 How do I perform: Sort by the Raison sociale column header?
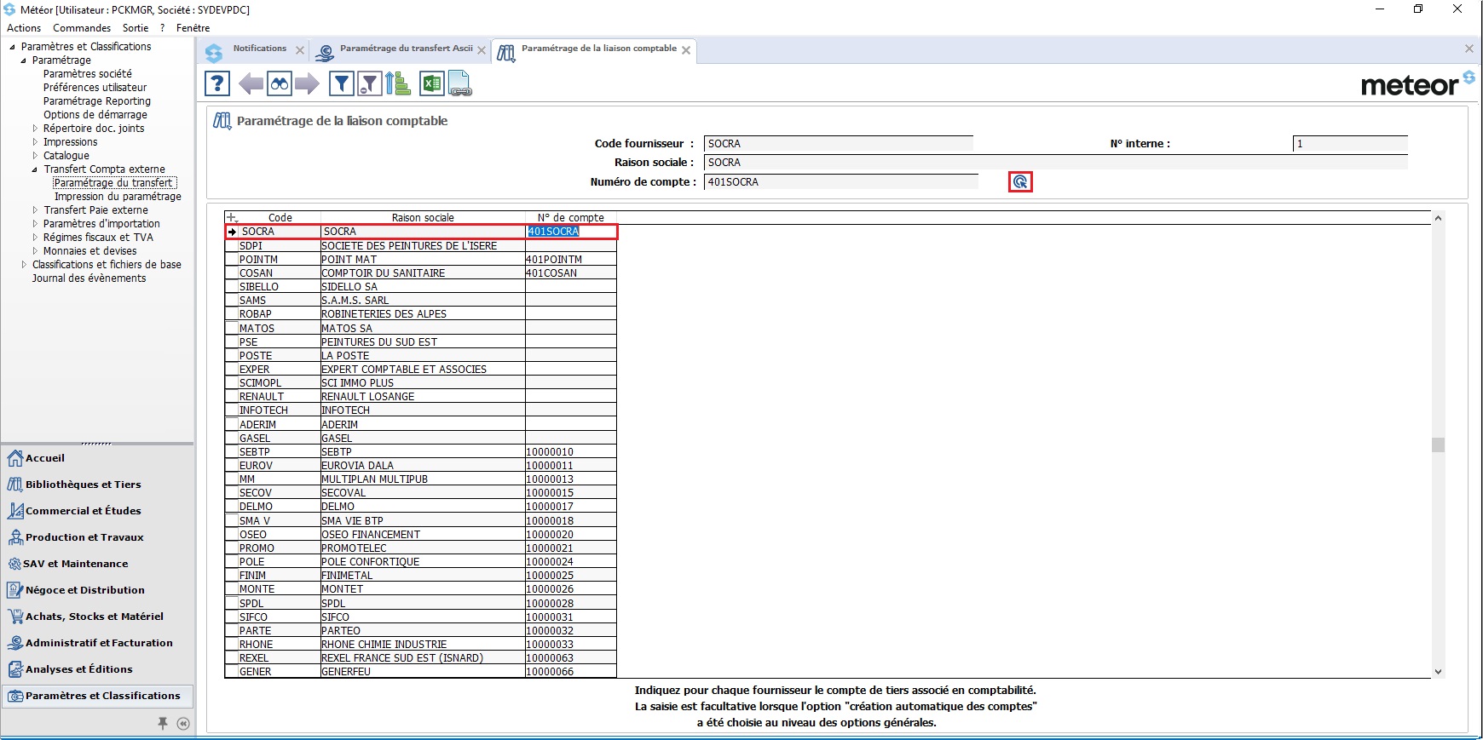[423, 218]
